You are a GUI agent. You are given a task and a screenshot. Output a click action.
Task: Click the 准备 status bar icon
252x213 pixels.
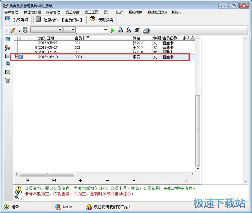point(6,207)
